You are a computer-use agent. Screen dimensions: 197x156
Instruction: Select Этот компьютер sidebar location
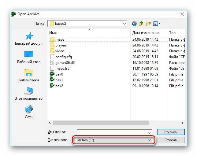29,94
